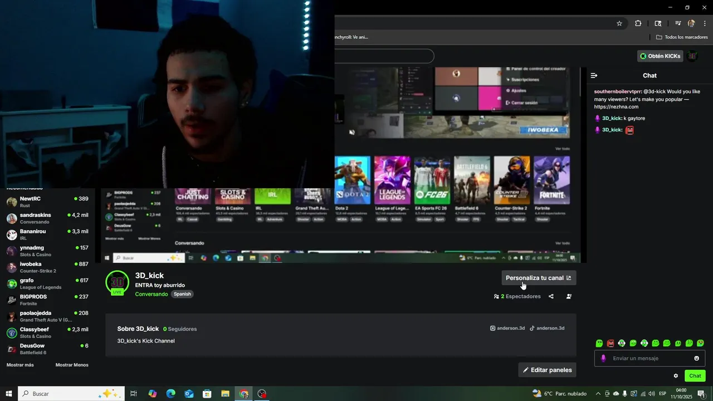Open iwobeka recommended channel
This screenshot has width=713, height=401.
(47, 267)
